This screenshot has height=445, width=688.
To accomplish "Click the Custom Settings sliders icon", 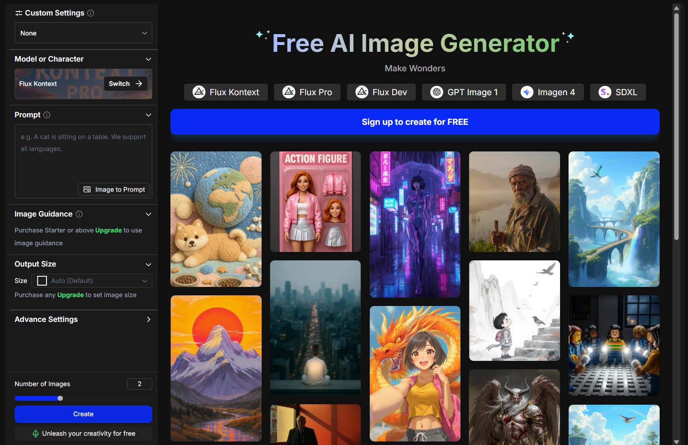I will tap(18, 13).
